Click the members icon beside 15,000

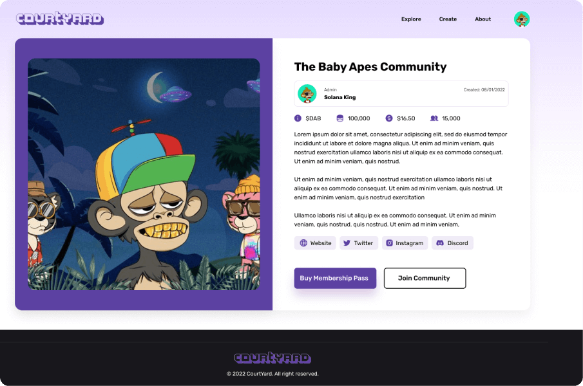pos(434,118)
